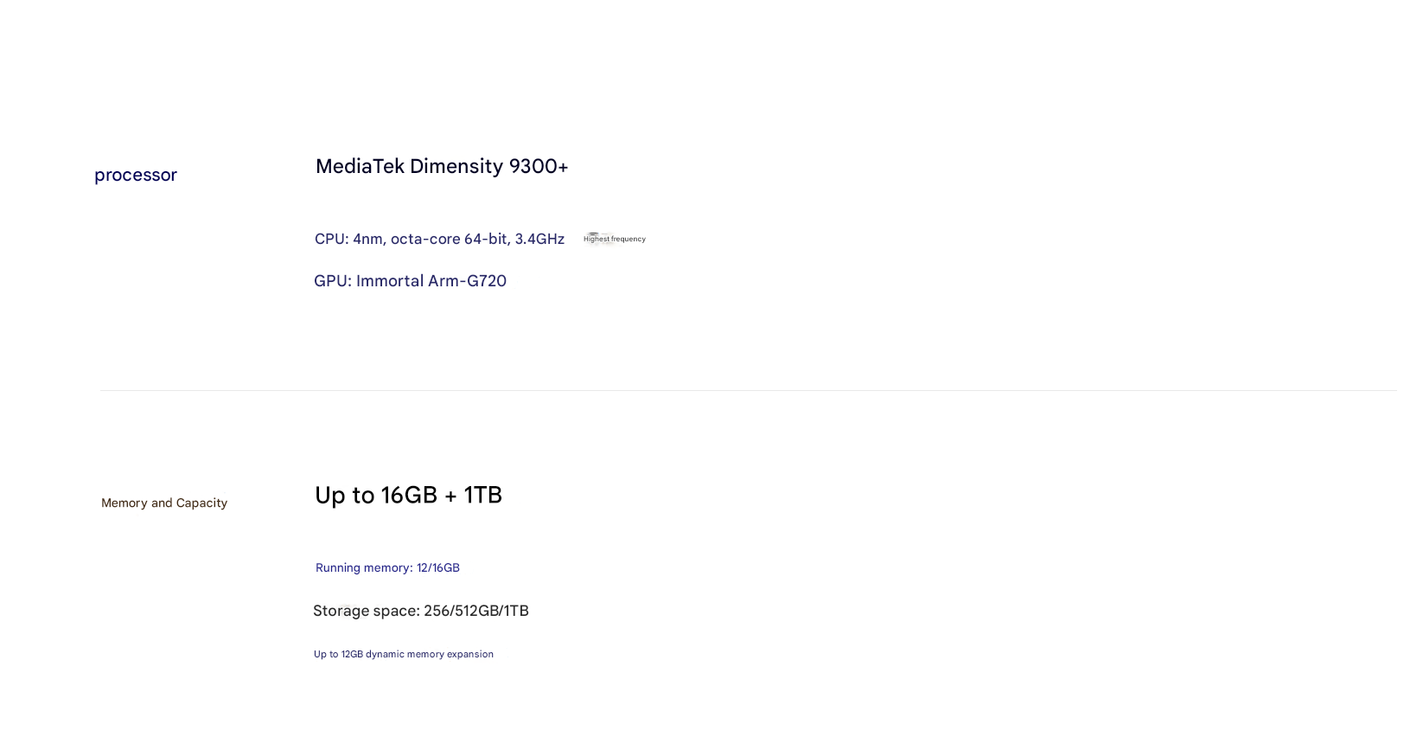Select the "Up to 16GB + 1TB" heading
The image size is (1404, 756).
408,495
